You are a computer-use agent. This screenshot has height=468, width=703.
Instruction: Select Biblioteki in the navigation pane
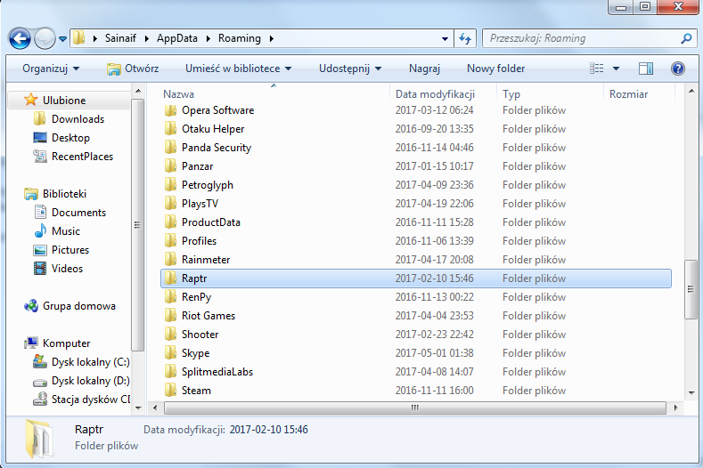click(64, 194)
